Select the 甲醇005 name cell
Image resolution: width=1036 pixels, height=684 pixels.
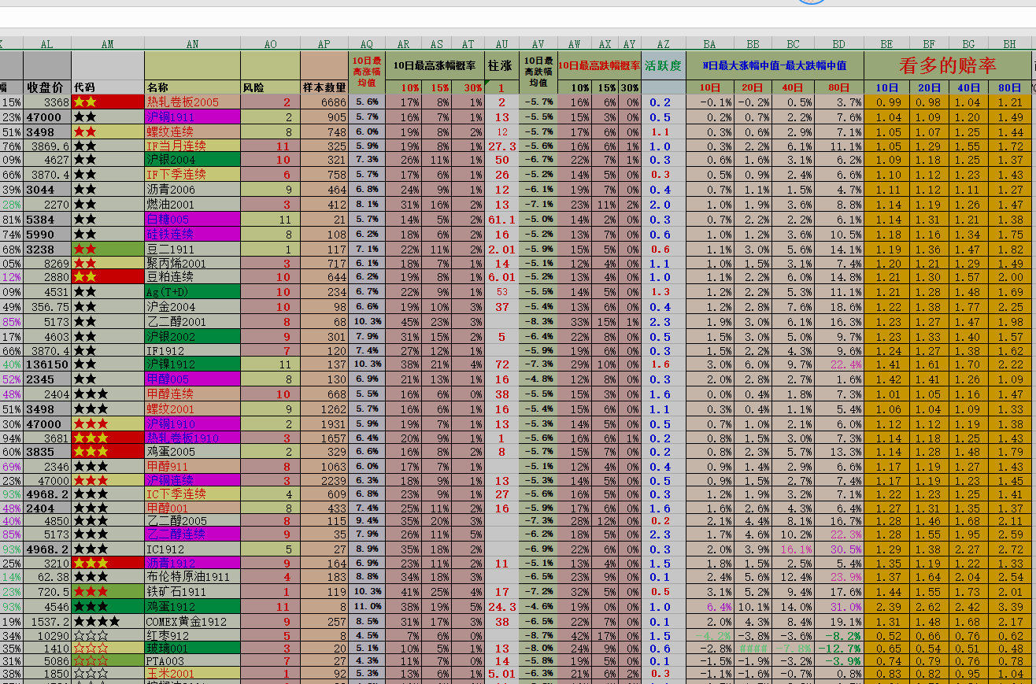pyautogui.click(x=192, y=379)
